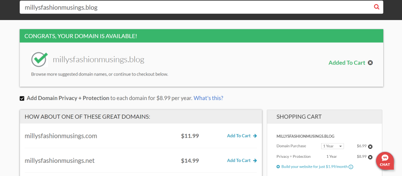Click arrow icon next to .net Add To Cart
402x176 pixels.
coord(255,161)
